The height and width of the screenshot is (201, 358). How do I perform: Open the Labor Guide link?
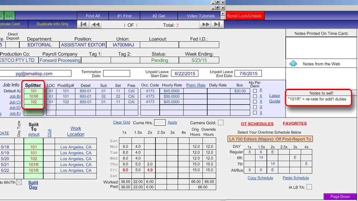point(274,98)
